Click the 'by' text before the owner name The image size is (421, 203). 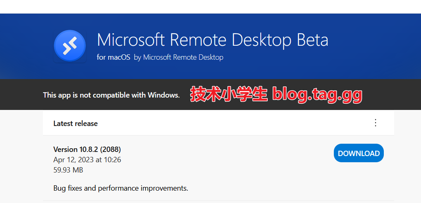coord(137,57)
